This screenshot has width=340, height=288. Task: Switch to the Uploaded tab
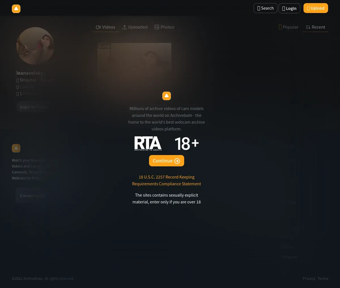[135, 27]
